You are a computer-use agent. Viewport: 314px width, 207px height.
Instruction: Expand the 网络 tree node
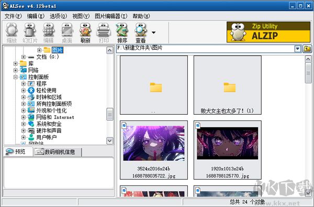[x=15, y=70]
